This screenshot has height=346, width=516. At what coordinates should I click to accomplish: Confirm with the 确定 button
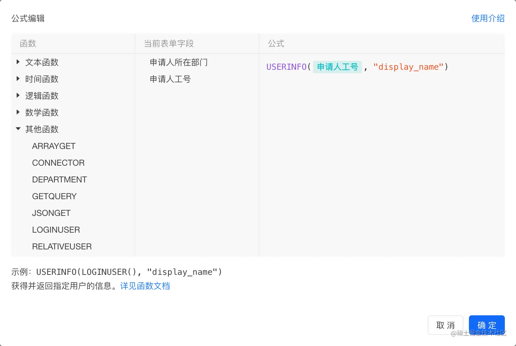click(487, 325)
